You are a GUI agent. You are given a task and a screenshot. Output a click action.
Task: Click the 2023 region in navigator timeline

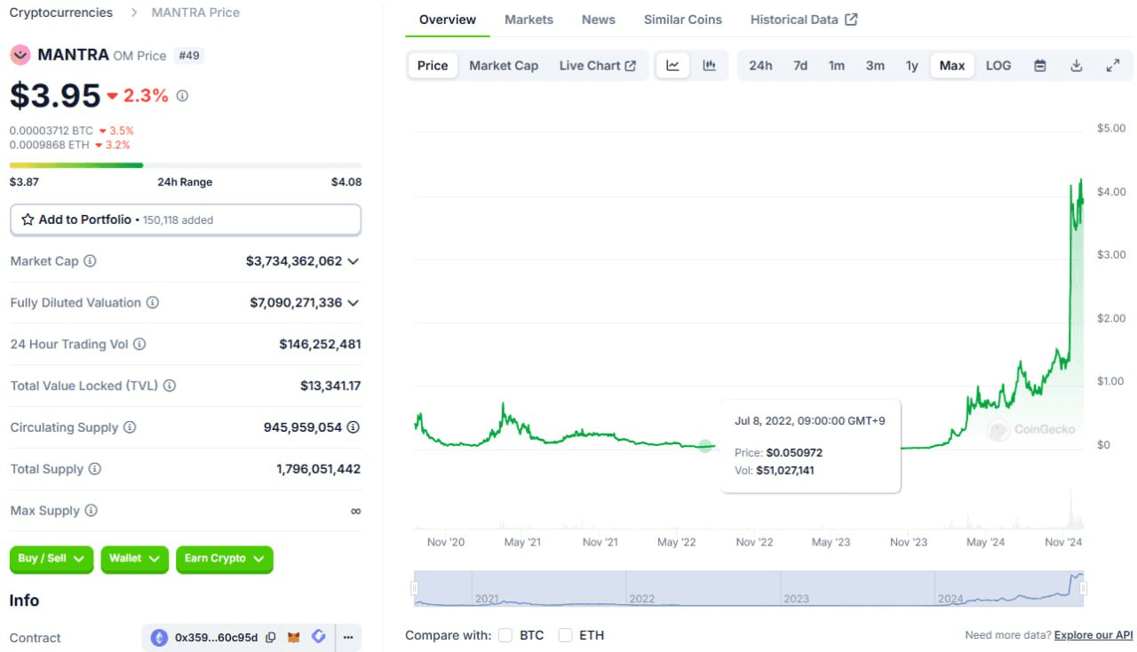coord(858,588)
